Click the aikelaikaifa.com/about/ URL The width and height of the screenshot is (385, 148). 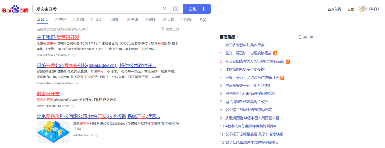(53, 55)
